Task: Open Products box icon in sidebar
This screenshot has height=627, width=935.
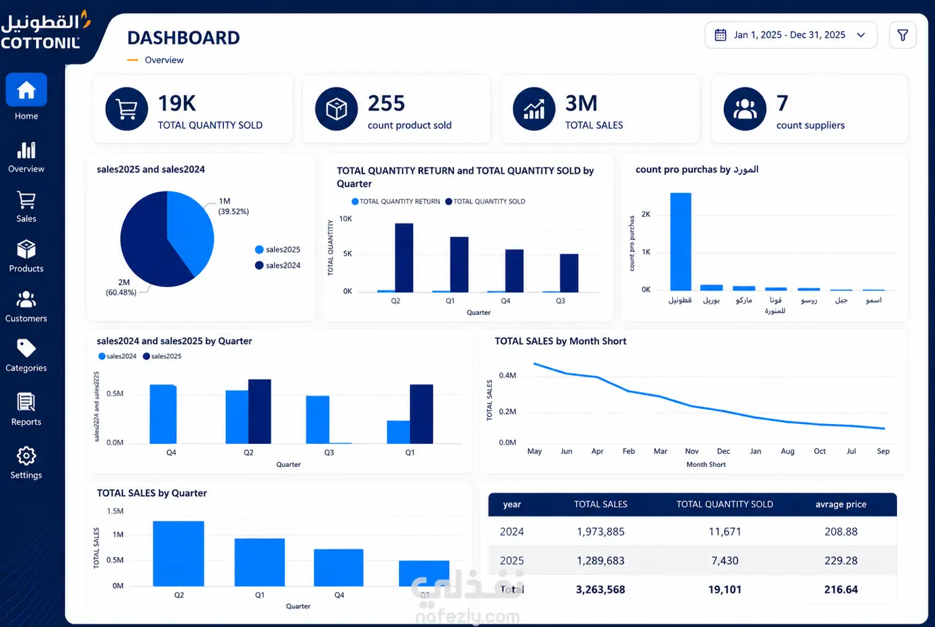Action: pos(26,249)
